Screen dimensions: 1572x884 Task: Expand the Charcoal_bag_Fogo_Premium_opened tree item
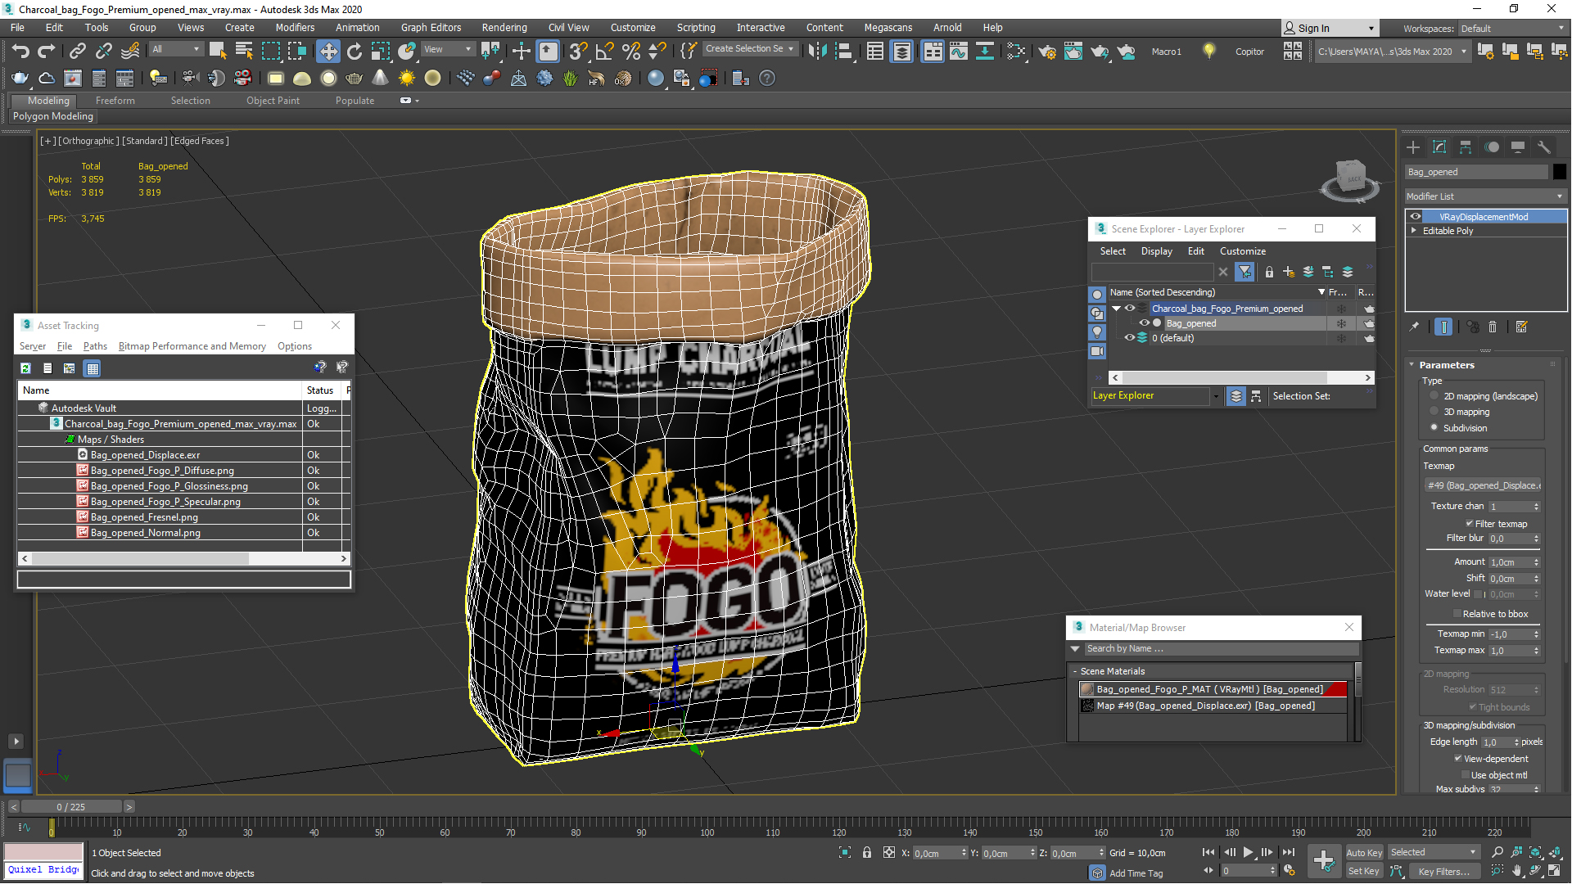click(1118, 308)
